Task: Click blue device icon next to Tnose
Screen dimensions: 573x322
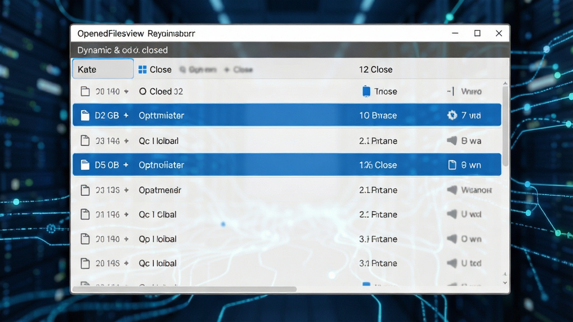Action: 366,91
